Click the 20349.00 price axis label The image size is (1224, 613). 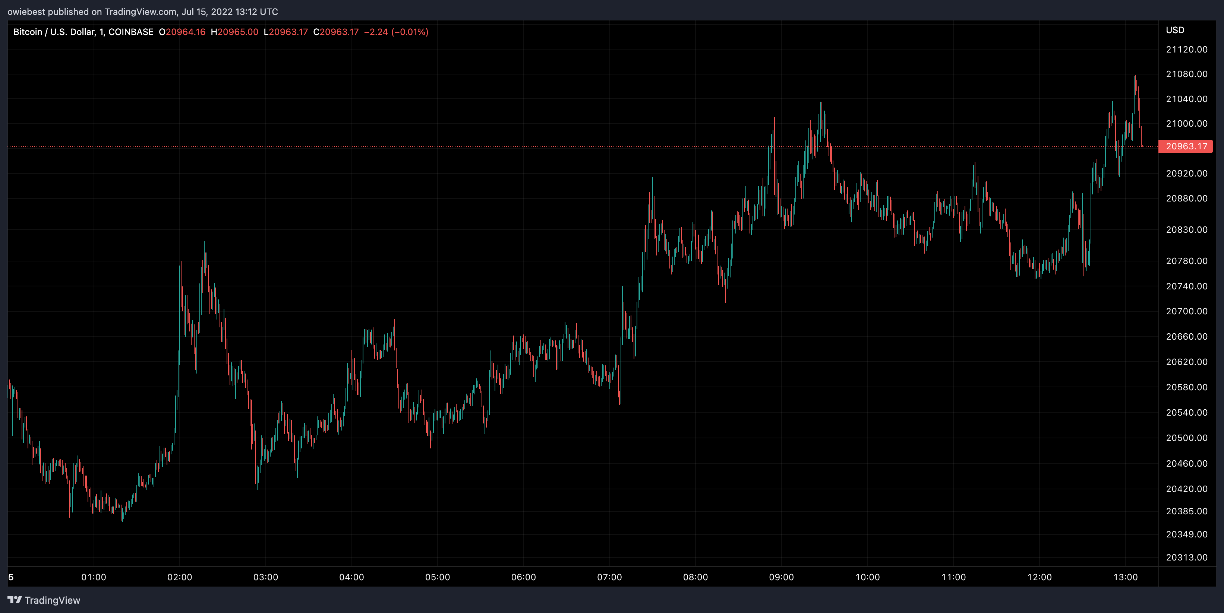1186,535
